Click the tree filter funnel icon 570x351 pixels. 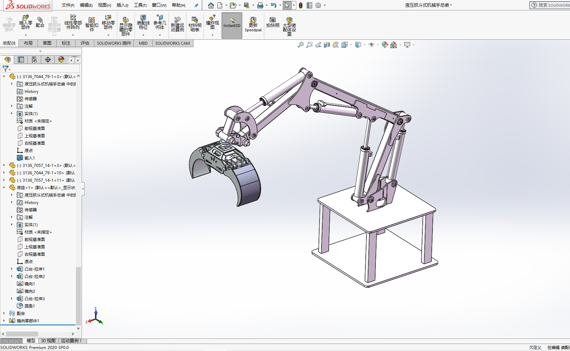pyautogui.click(x=6, y=69)
